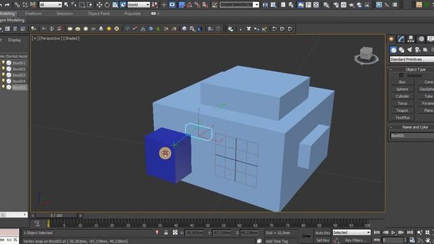
Task: Toggle visibility bulb for Box003
Action: pyautogui.click(x=3, y=75)
